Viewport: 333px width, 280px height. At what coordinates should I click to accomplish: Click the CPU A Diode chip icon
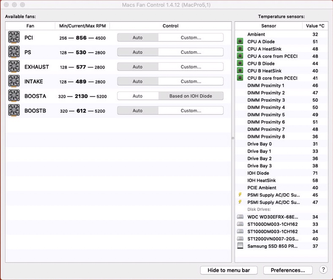point(240,41)
